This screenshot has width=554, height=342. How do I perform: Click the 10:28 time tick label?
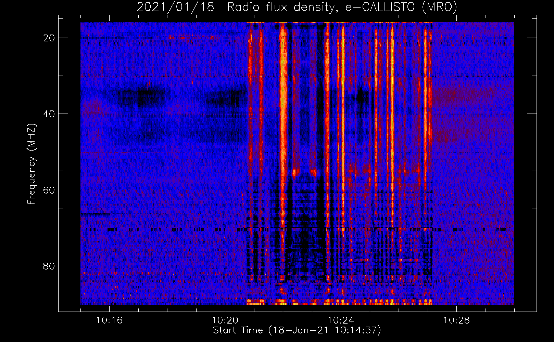(x=456, y=320)
